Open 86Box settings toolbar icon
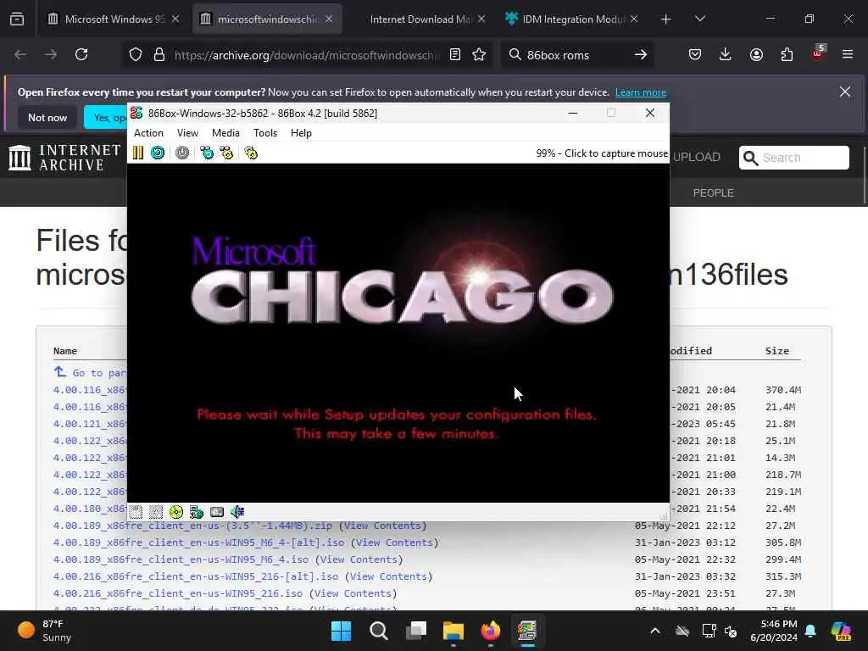Image resolution: width=868 pixels, height=651 pixels. (251, 153)
